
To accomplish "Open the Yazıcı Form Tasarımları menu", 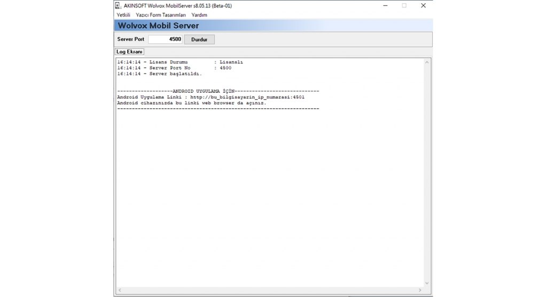I will pyautogui.click(x=161, y=15).
